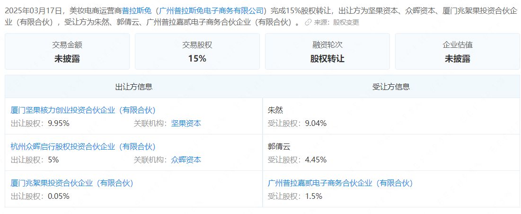
Task: Select transferee name 郭倩云
Action: click(279, 146)
